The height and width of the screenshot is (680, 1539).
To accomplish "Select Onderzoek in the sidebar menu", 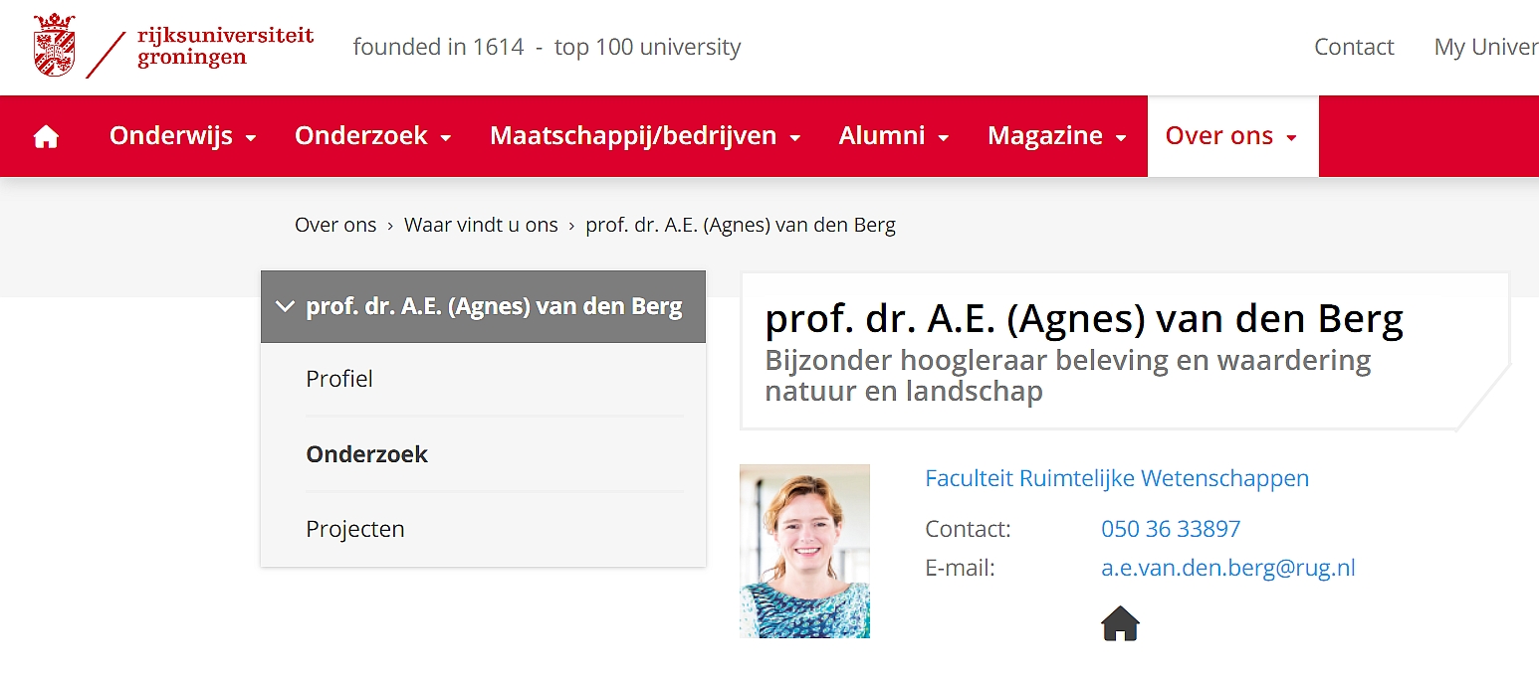I will click(x=484, y=454).
